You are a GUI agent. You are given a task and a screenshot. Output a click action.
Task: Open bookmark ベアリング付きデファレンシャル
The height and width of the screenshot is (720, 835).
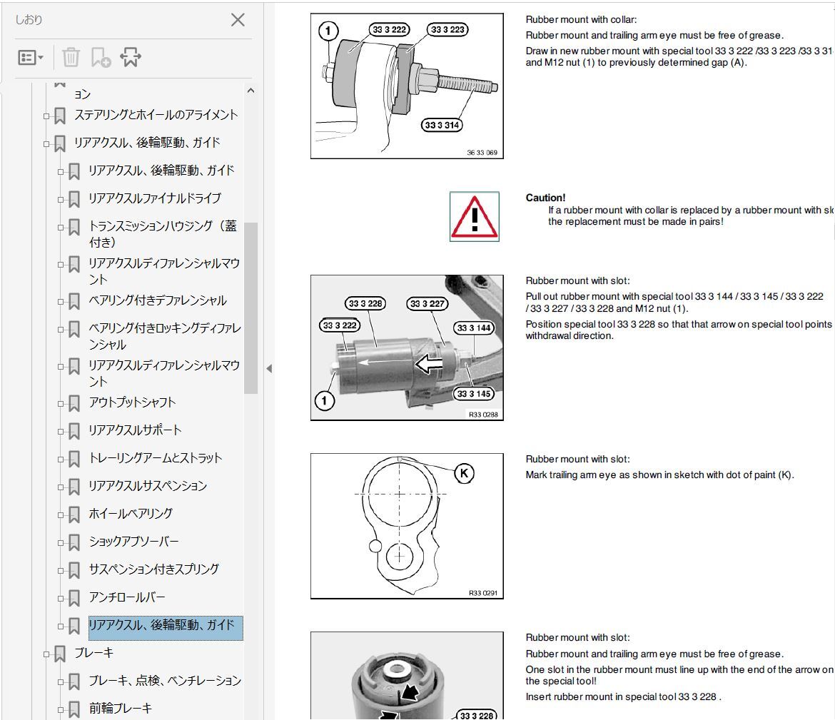pos(158,300)
